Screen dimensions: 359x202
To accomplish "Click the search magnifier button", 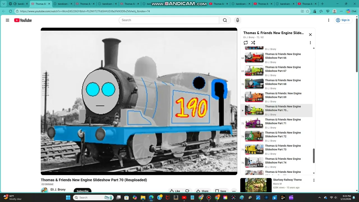I will 225,20.
